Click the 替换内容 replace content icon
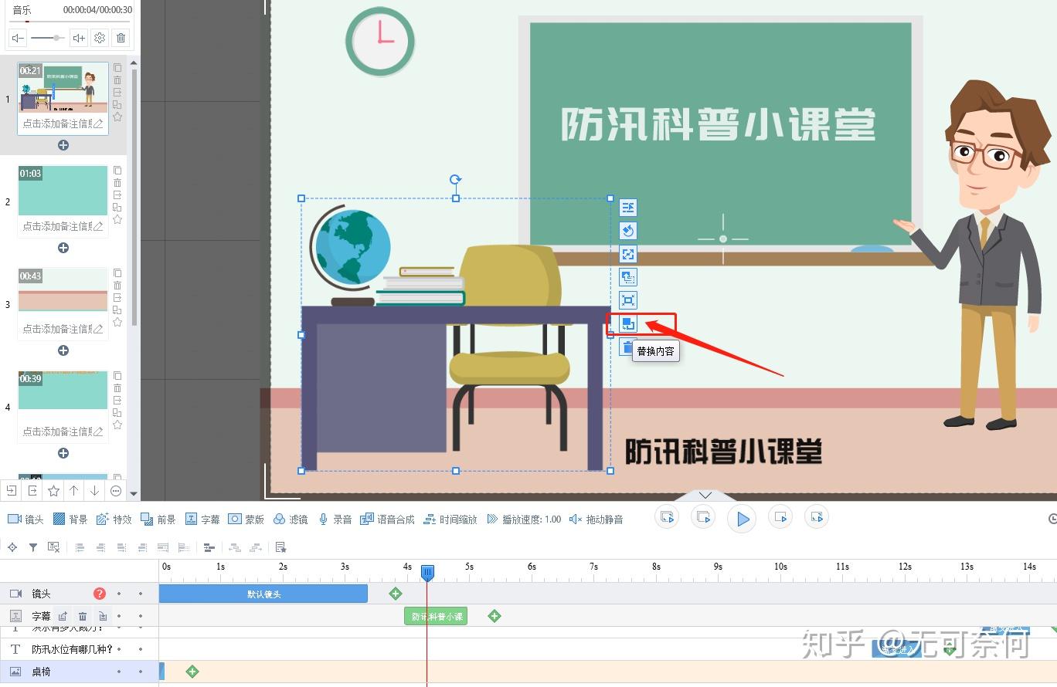Viewport: 1057px width, 687px height. (x=628, y=324)
